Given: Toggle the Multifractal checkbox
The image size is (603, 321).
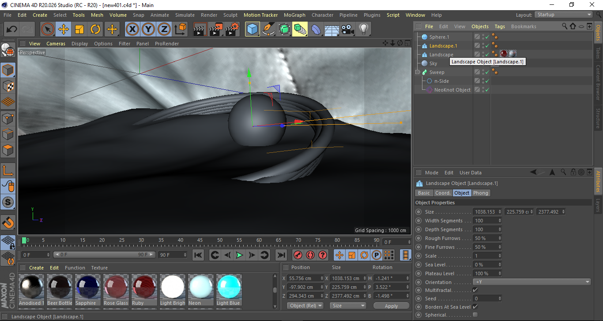Looking at the screenshot, I should (x=475, y=290).
